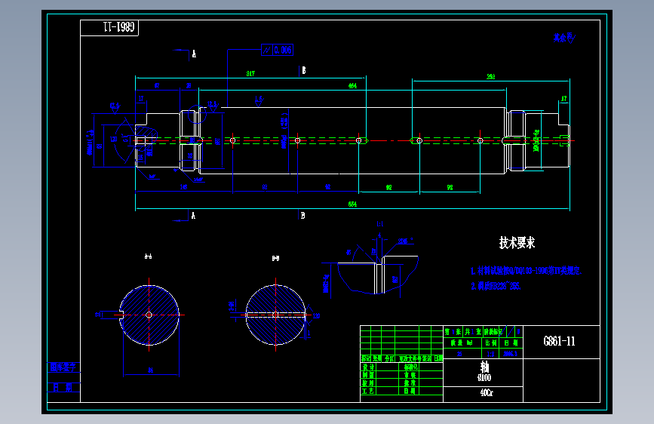Click the 工艺 cell in the title block

tap(368, 391)
